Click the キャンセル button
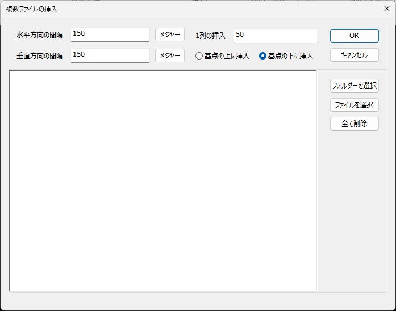 click(x=354, y=55)
